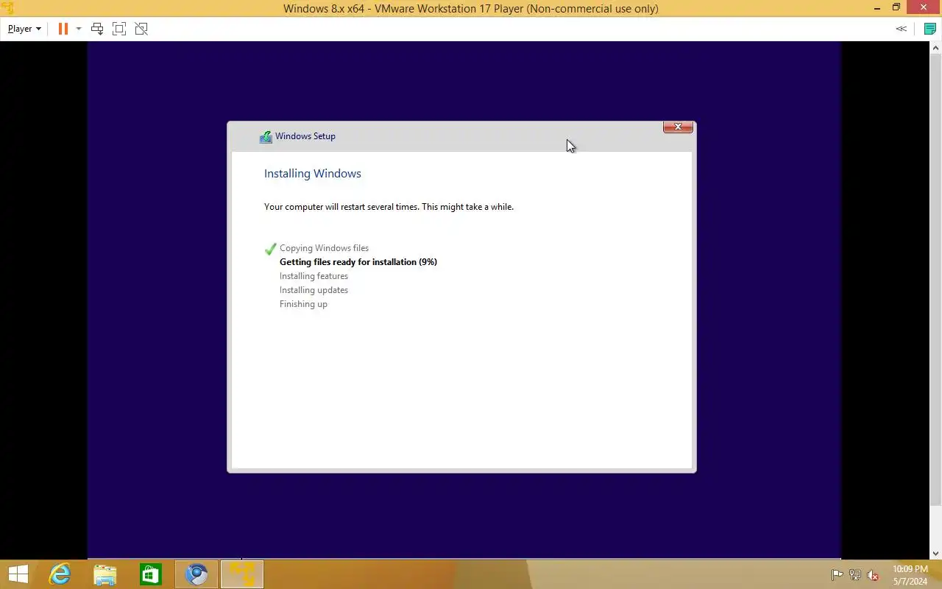Collapse the toolbar with double-chevron icon
The width and height of the screenshot is (942, 589).
[x=901, y=29]
